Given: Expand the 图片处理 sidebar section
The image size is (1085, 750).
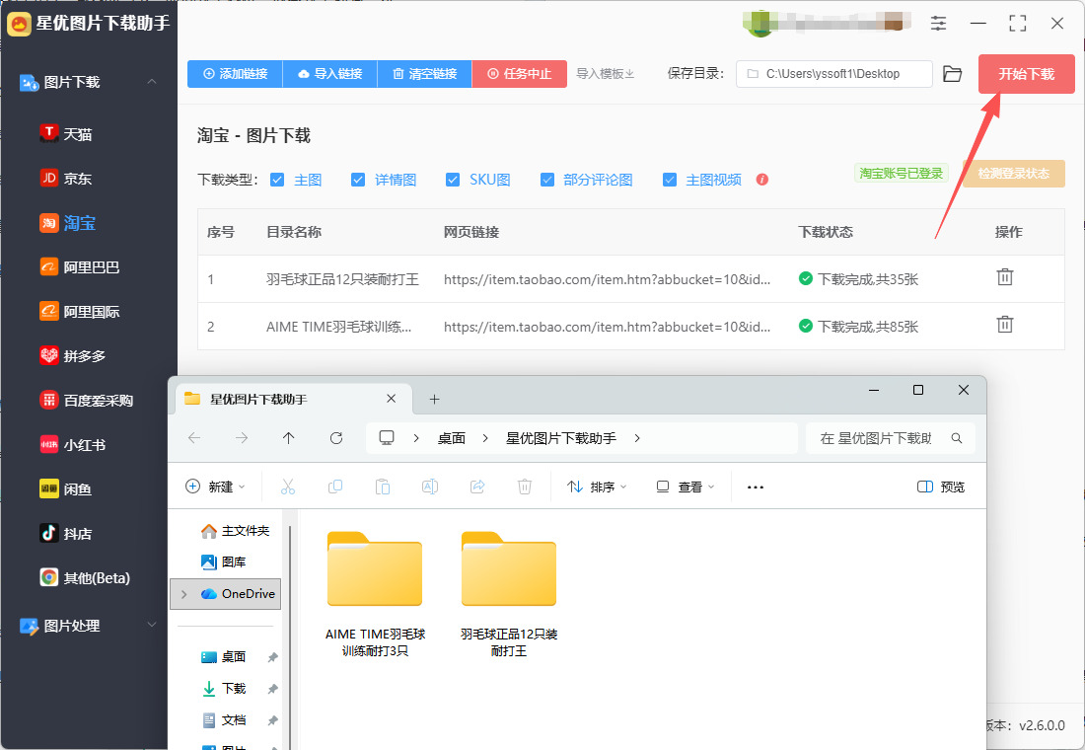Looking at the screenshot, I should click(152, 625).
